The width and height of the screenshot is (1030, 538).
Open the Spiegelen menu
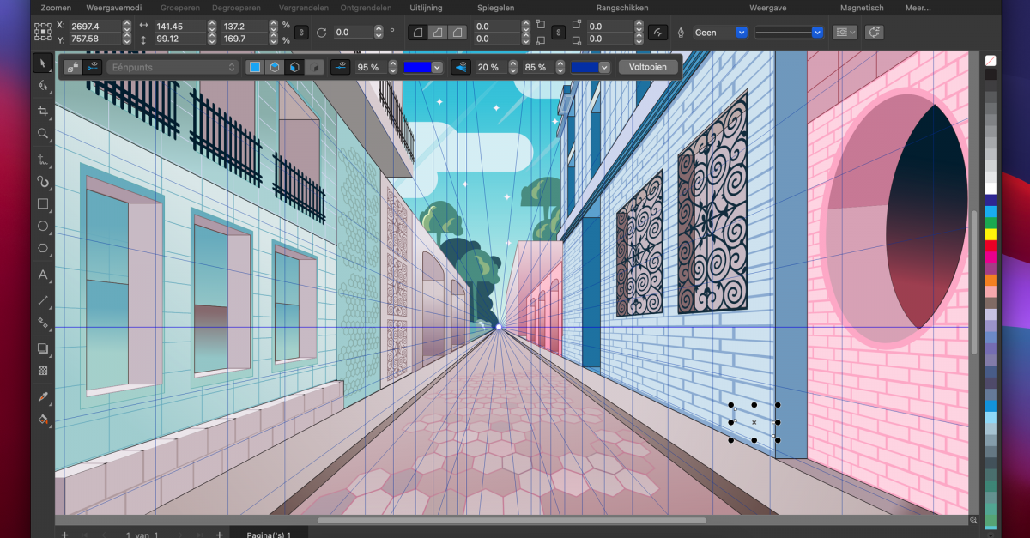(495, 8)
